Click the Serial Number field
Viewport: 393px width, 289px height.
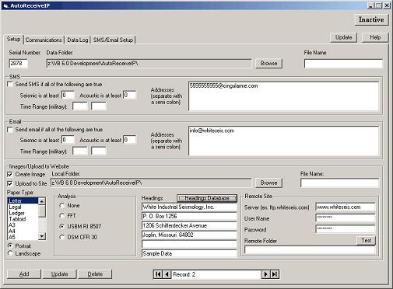[x=19, y=63]
